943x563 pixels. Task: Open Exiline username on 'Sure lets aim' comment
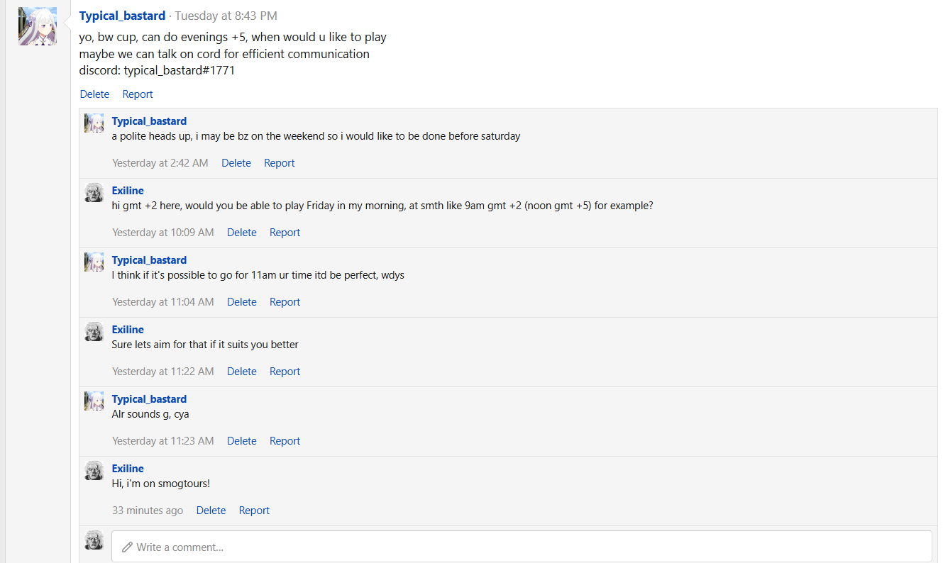pyautogui.click(x=128, y=330)
